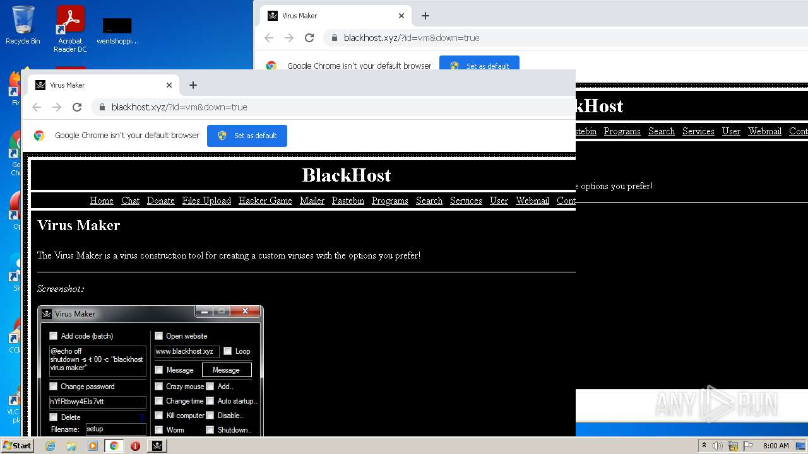Focus the rear window's address bar
This screenshot has width=808, height=454.
pos(565,38)
